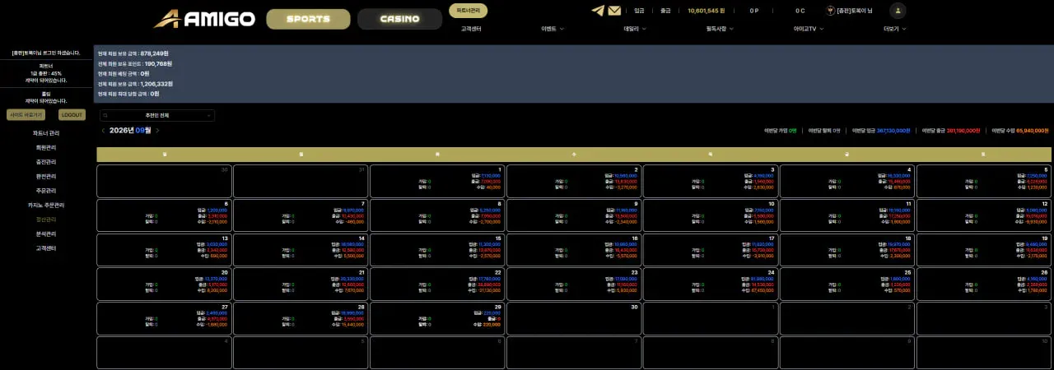1054x370 pixels.
Task: Click the 입금 link in header
Action: click(640, 11)
